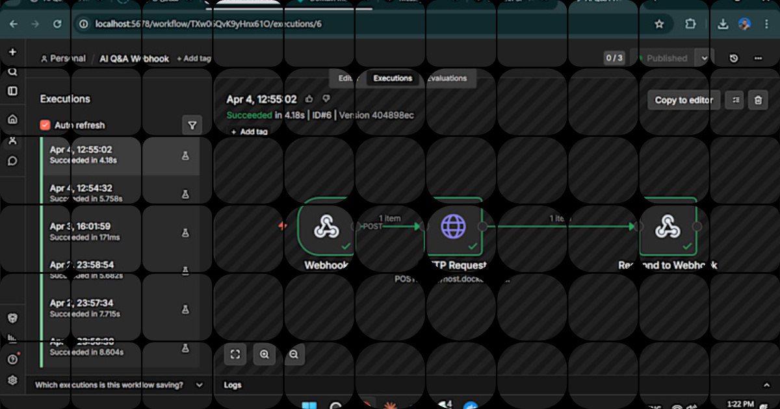The height and width of the screenshot is (409, 780).
Task: Select the HTTP Request node
Action: pos(454,227)
